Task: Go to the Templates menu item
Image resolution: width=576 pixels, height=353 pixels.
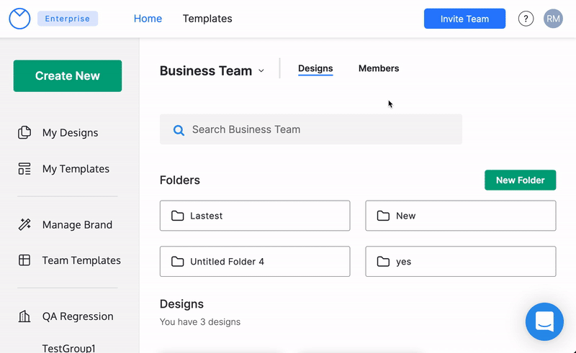Action: 207,19
